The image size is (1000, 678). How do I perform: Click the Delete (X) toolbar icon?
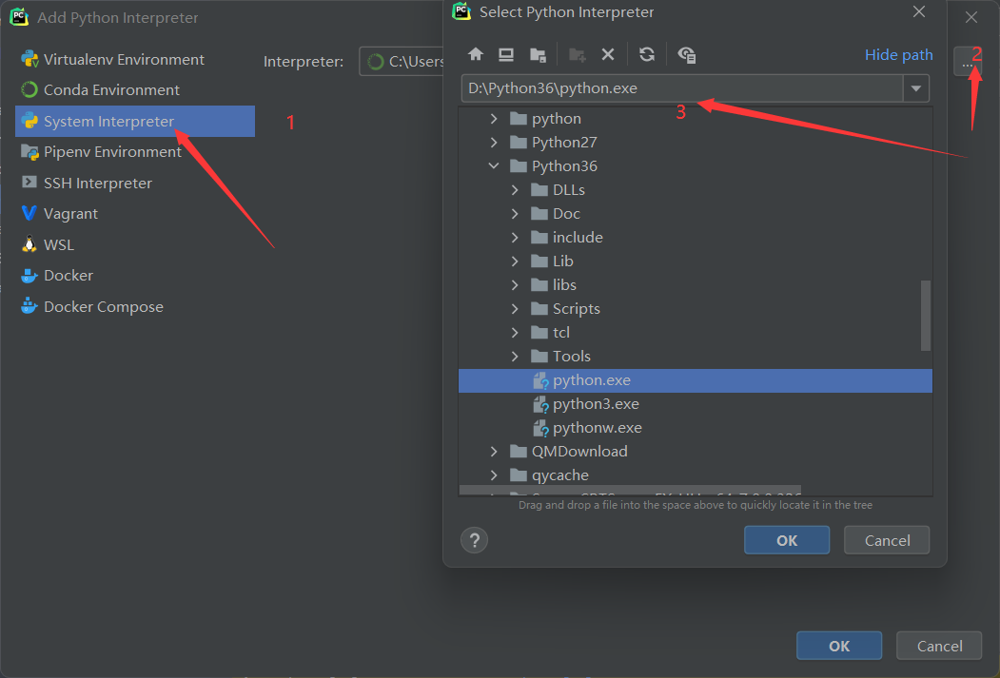608,55
